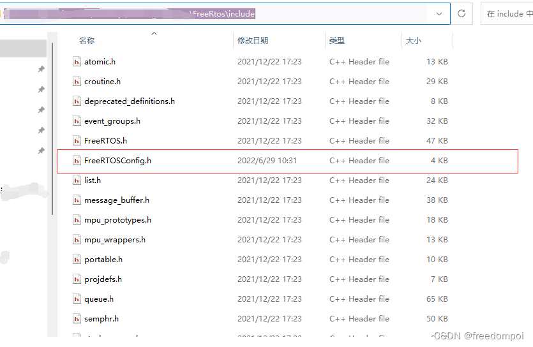Click the event_groups.h file icon

(x=77, y=121)
